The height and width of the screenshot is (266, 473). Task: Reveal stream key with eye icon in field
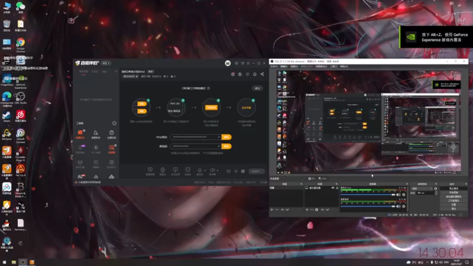tap(219, 146)
